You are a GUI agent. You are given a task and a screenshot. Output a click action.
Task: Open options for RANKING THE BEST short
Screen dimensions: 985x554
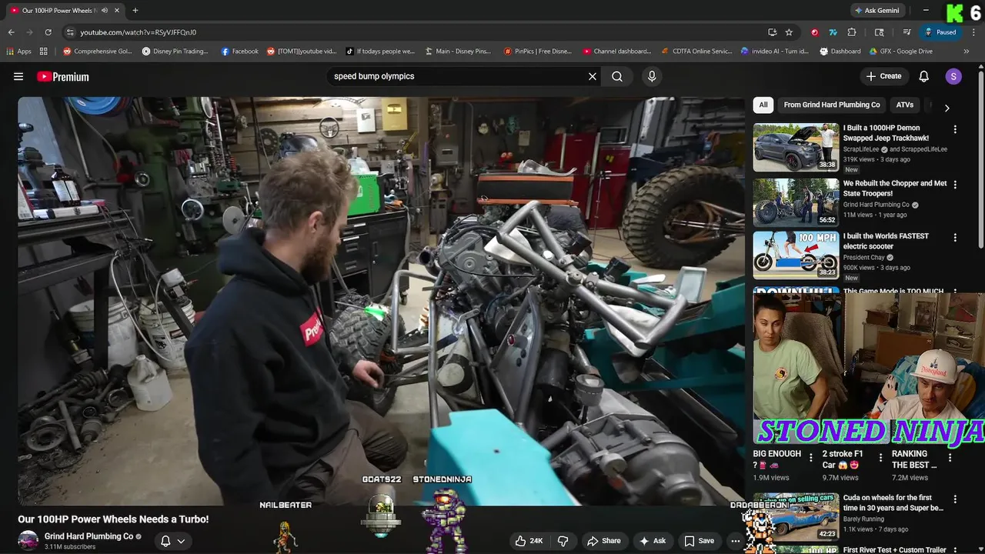pyautogui.click(x=950, y=458)
